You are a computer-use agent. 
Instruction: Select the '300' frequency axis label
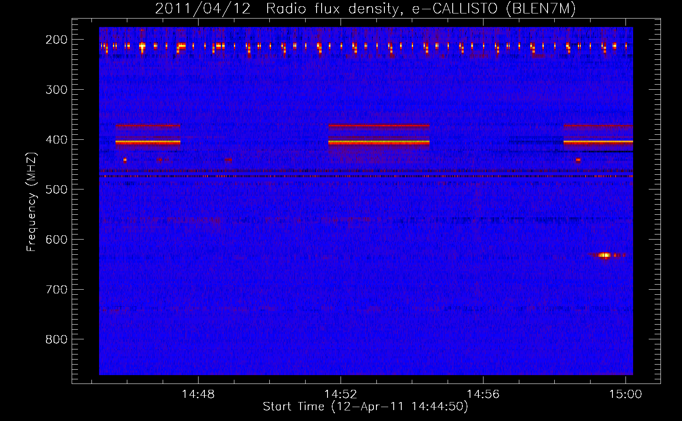56,90
